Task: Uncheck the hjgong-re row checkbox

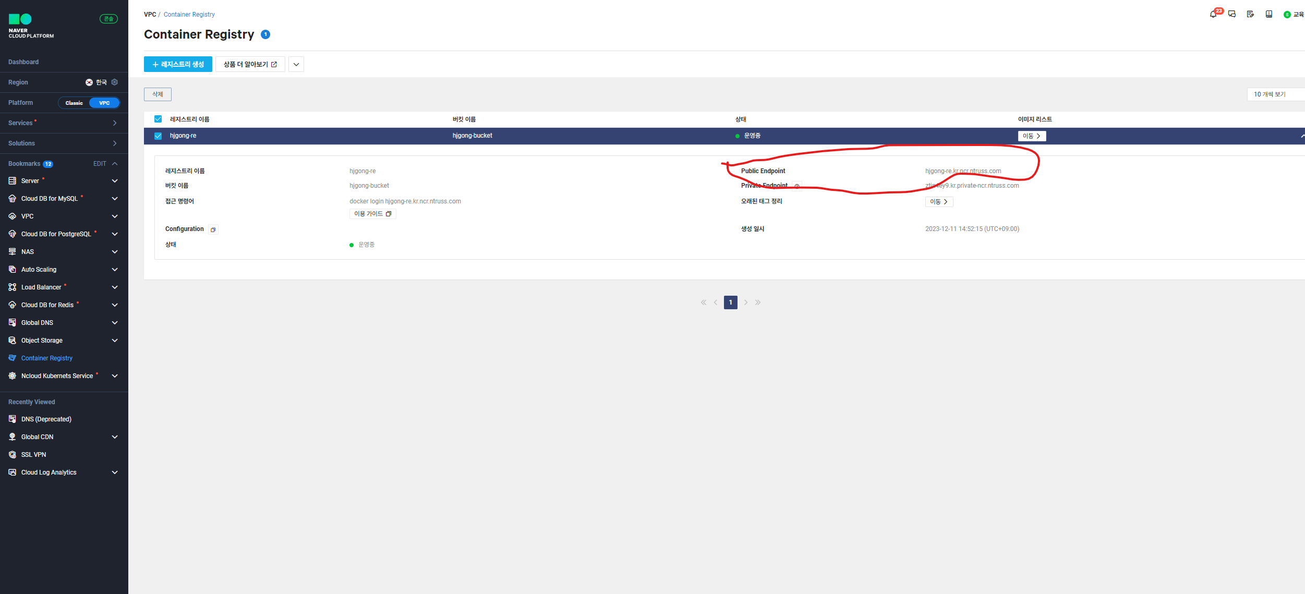Action: (158, 136)
